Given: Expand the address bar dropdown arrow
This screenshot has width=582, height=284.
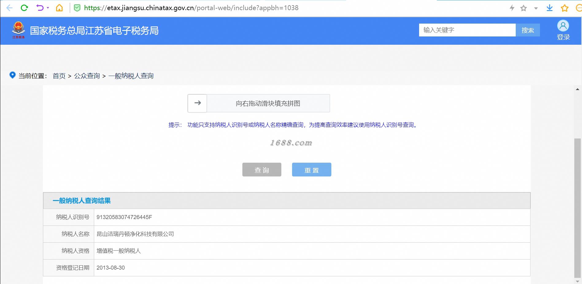Looking at the screenshot, I should pos(536,9).
